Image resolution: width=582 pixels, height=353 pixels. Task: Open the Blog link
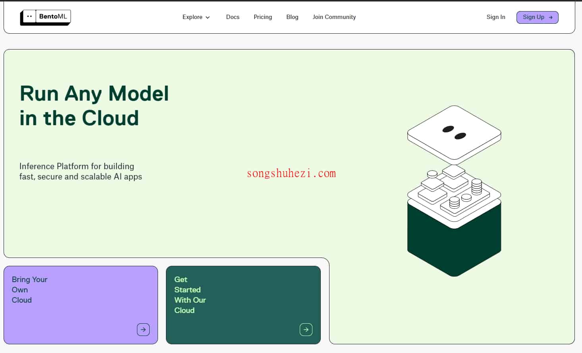292,17
